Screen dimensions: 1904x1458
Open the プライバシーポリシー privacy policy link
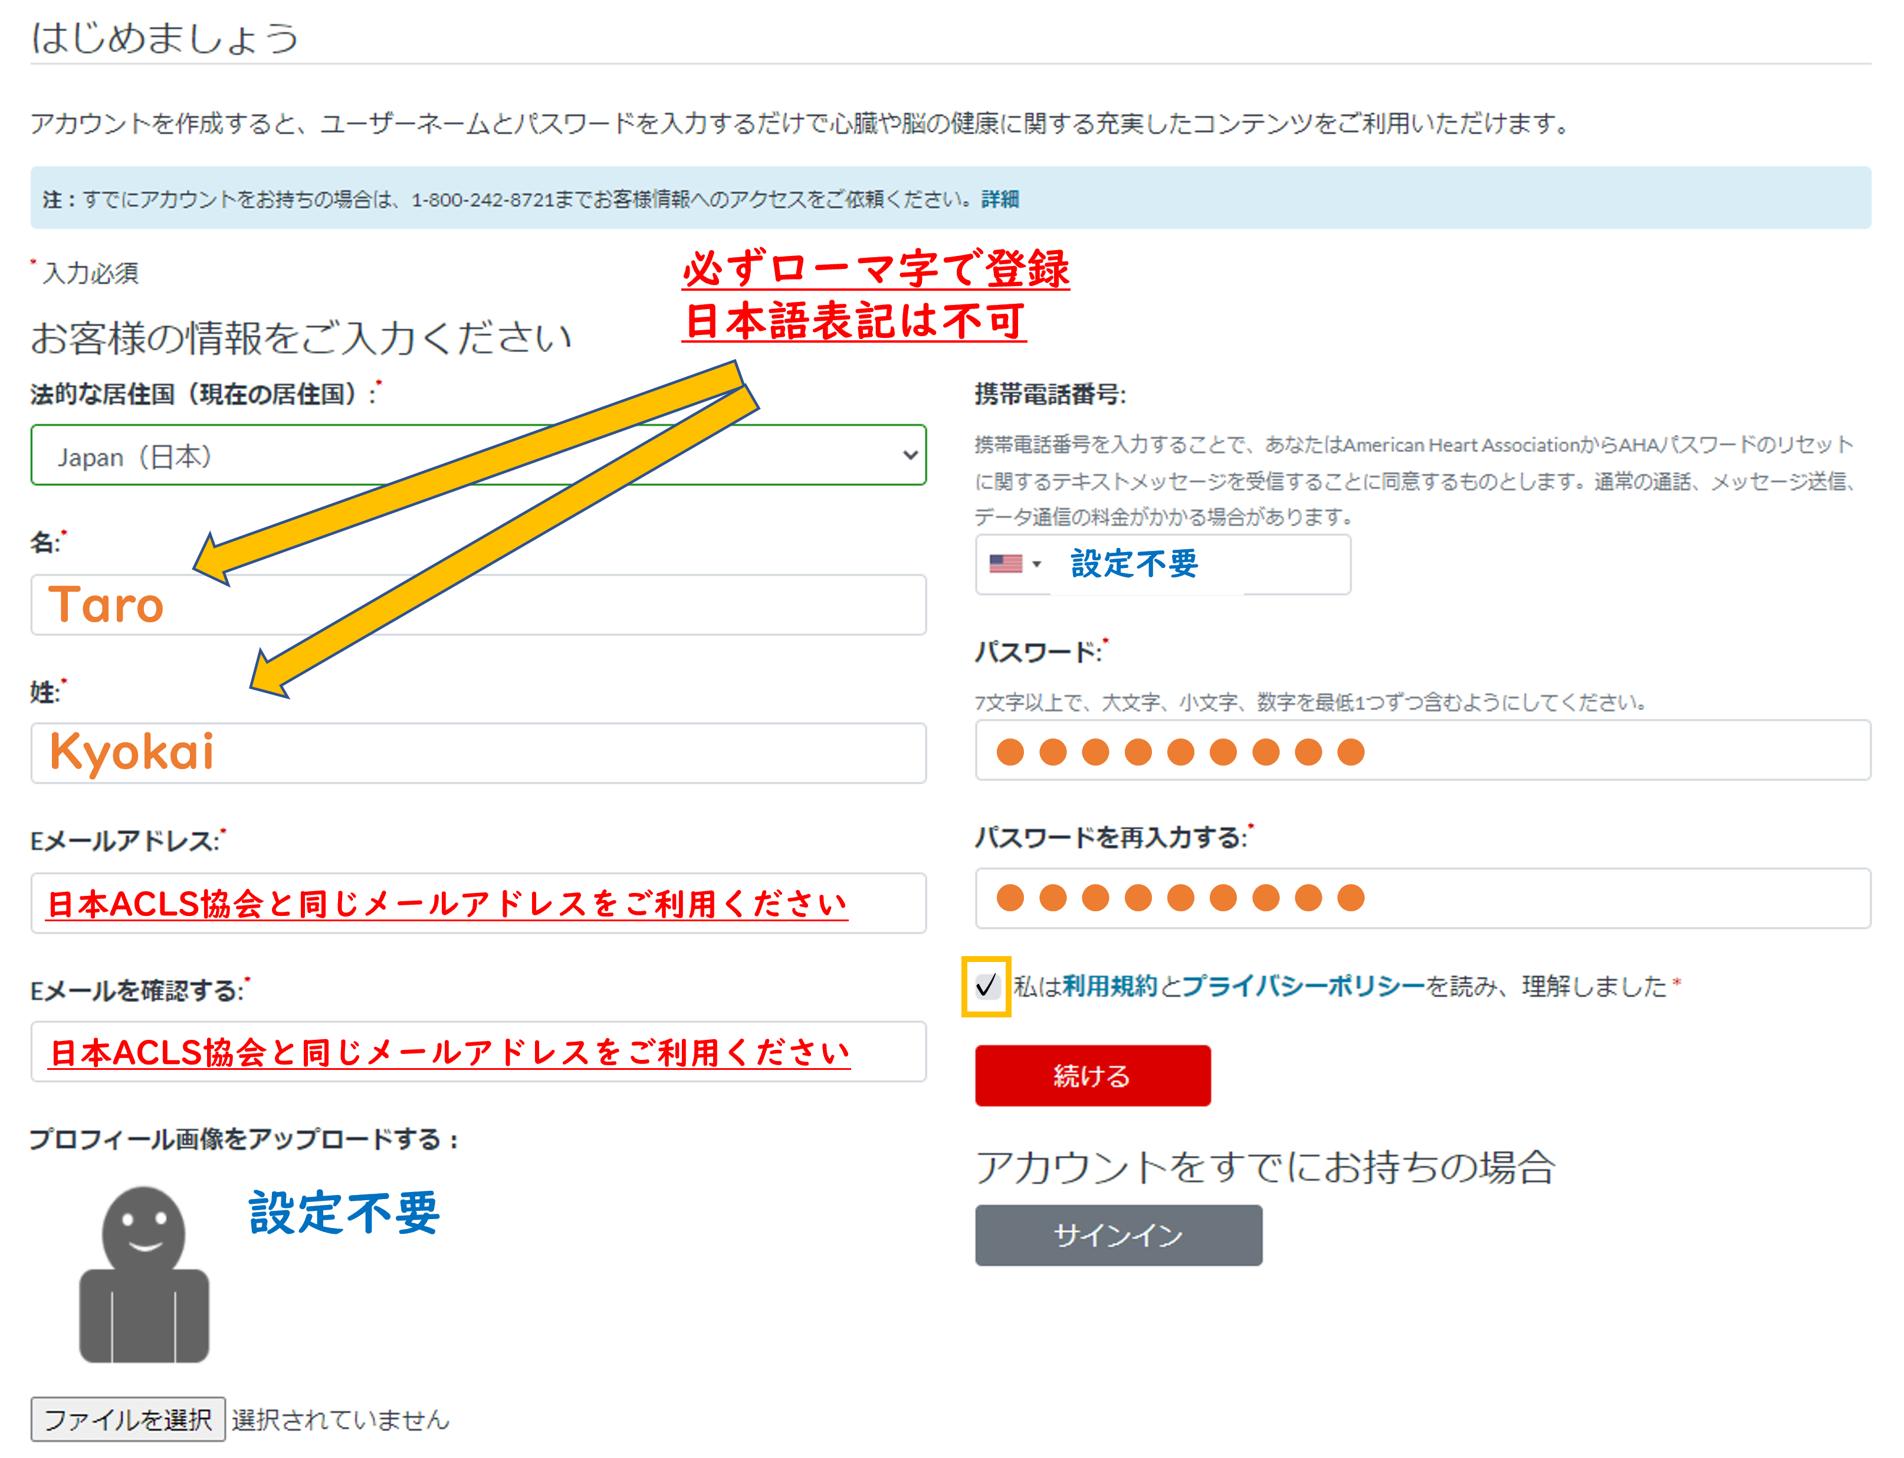coord(1304,986)
